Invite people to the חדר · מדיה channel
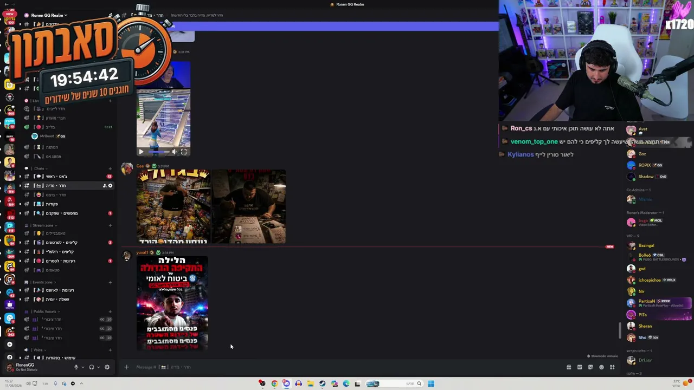Screen dimensions: 694x390 click(104, 186)
